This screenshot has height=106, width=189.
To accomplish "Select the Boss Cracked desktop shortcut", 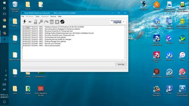I will 157,73.
